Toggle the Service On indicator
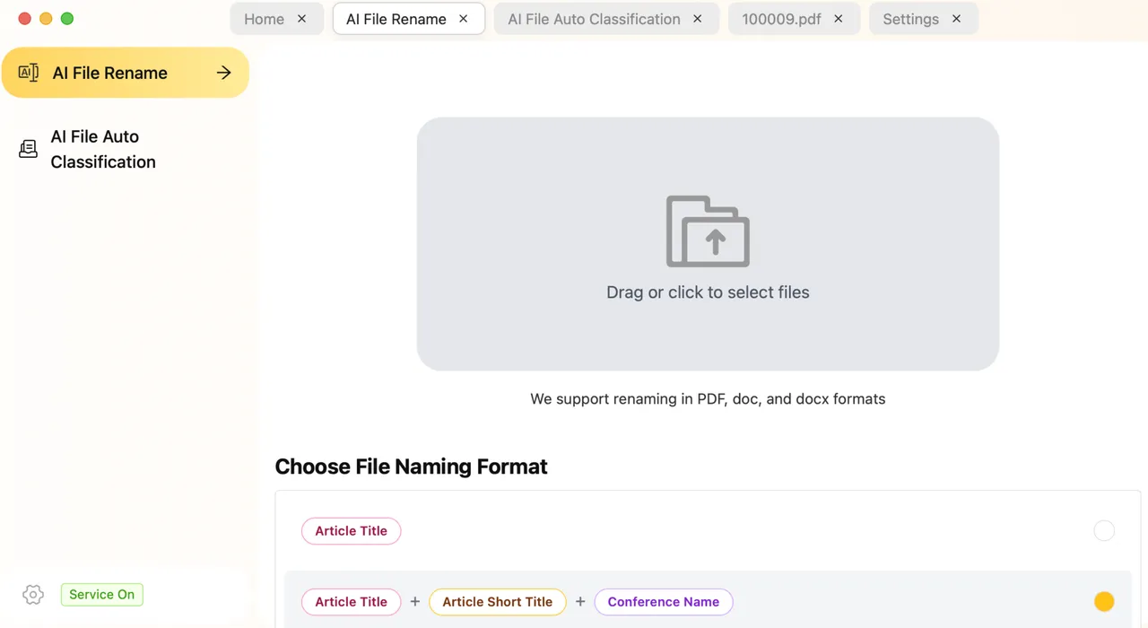 [101, 594]
